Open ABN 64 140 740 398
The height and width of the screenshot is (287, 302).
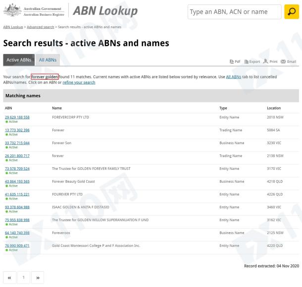[17, 233]
